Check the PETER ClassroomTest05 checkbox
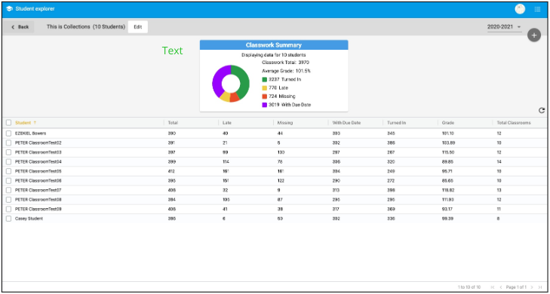This screenshot has height=294, width=550. pos(9,171)
